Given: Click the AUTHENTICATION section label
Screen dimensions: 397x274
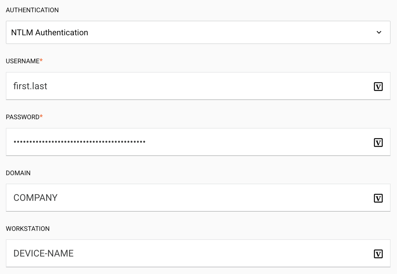Looking at the screenshot, I should point(32,10).
